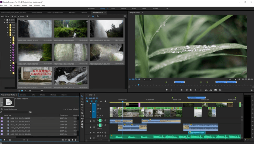Screen dimensions: 254x144
Task: Click the Export Frame camera icon
Action: tap(216, 90)
